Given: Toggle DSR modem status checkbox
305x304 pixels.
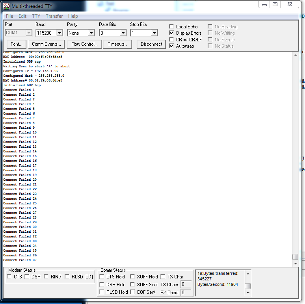Looking at the screenshot, I should [27, 276].
